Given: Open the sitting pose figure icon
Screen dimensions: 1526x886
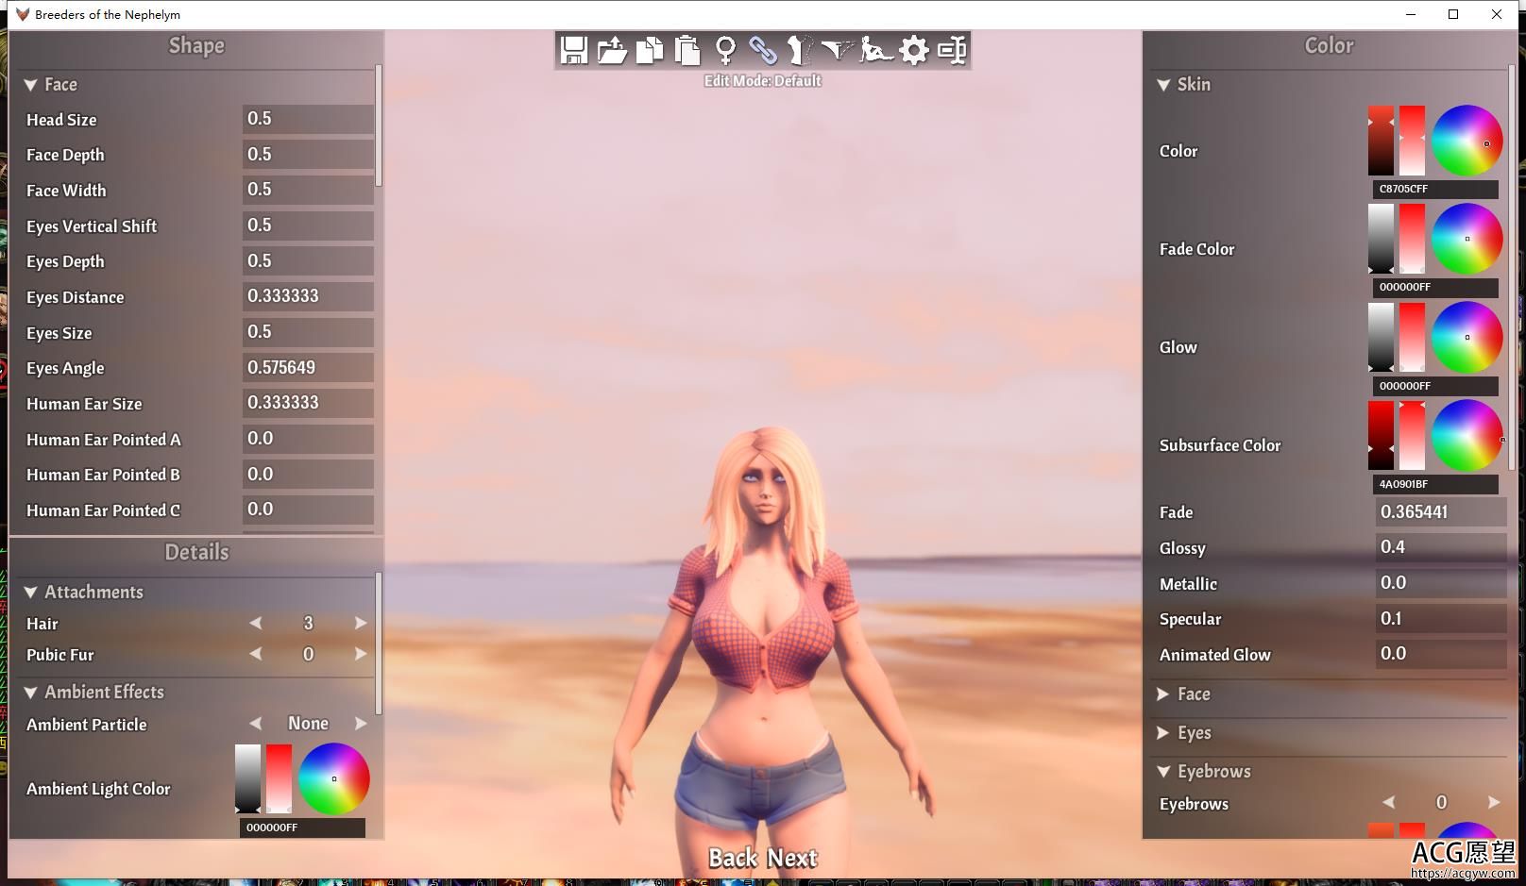Looking at the screenshot, I should pos(876,50).
